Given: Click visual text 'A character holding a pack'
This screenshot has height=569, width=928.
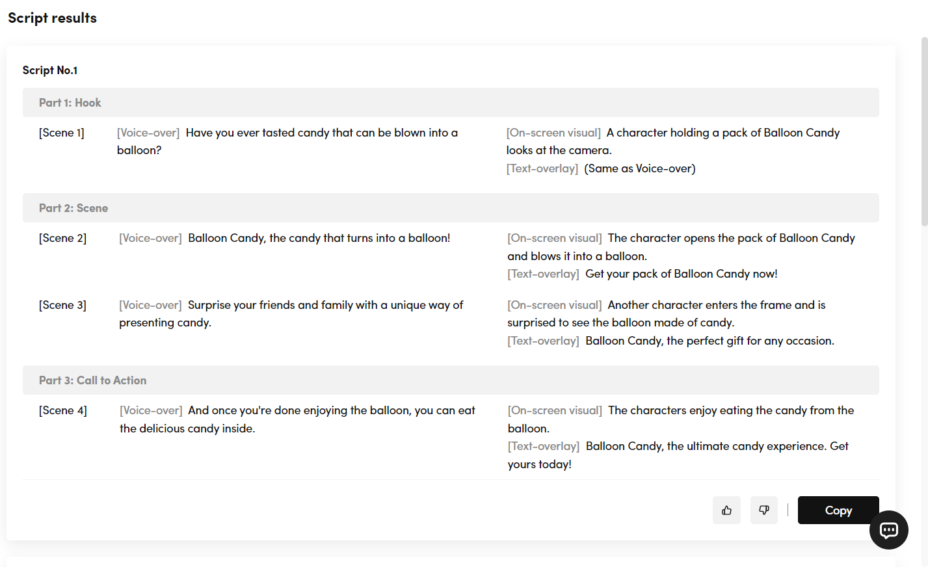Looking at the screenshot, I should pyautogui.click(x=677, y=133).
